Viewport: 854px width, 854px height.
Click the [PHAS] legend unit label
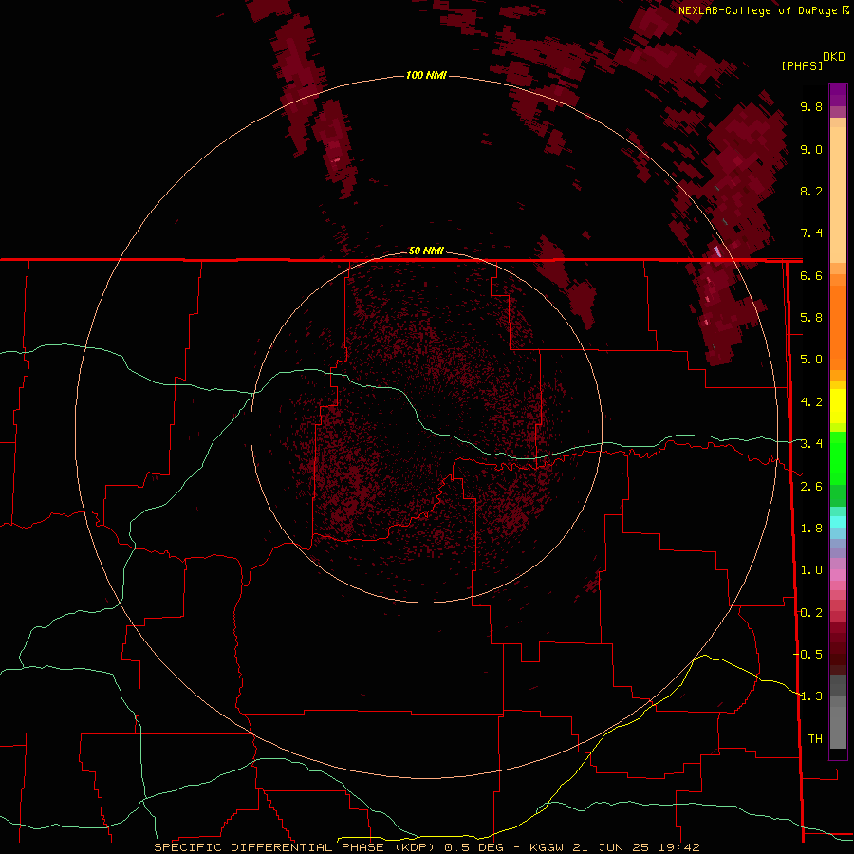(802, 65)
